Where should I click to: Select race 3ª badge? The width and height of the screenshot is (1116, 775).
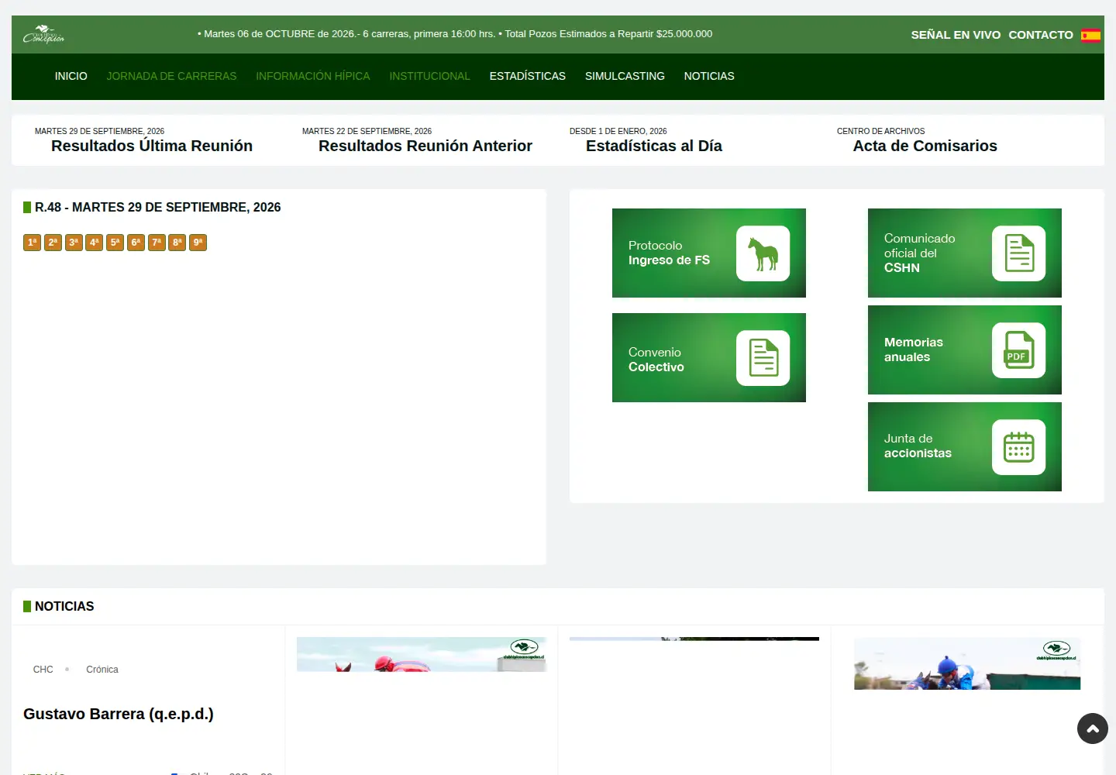[74, 243]
